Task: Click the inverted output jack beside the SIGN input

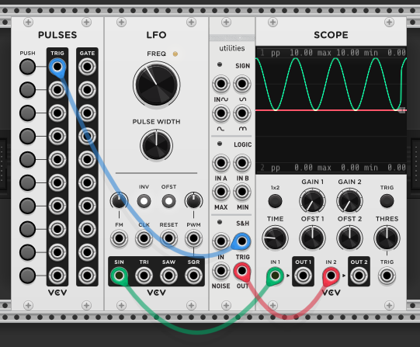Action: tap(242, 84)
